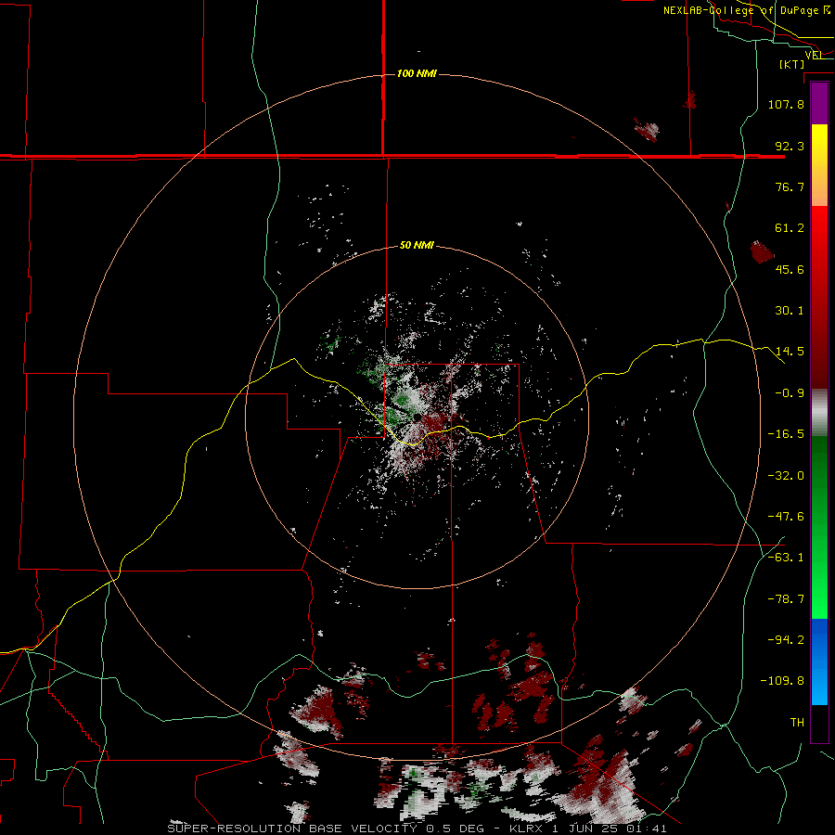Pick the dark TH segment at color bar bottom

(x=819, y=723)
